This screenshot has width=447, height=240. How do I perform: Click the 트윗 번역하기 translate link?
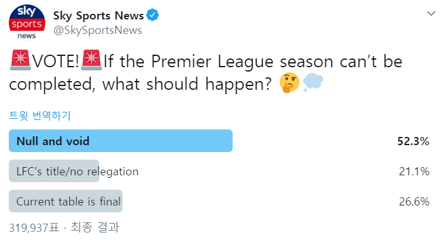click(x=40, y=116)
